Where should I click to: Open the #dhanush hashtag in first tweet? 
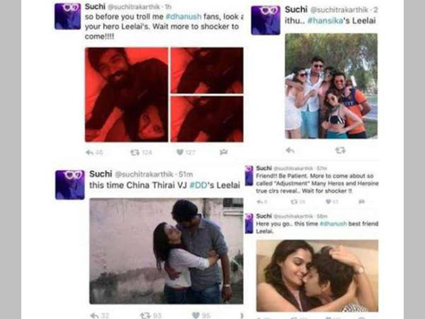[x=184, y=16]
